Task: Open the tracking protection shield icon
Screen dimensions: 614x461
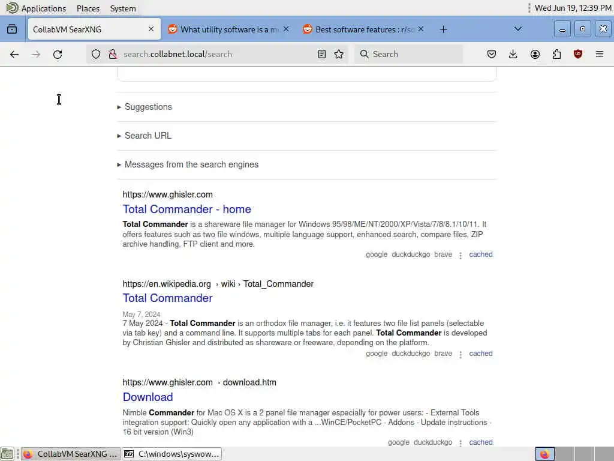Action: tap(96, 54)
